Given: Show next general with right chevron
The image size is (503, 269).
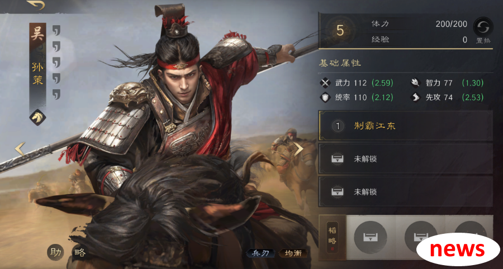Looking at the screenshot, I should 298,149.
